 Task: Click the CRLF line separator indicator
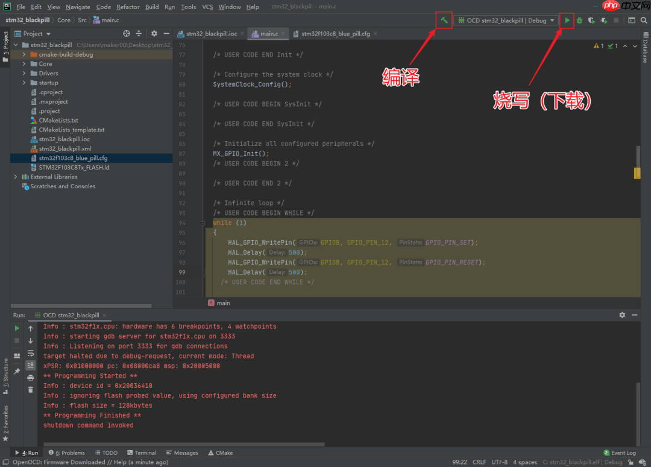(x=479, y=462)
